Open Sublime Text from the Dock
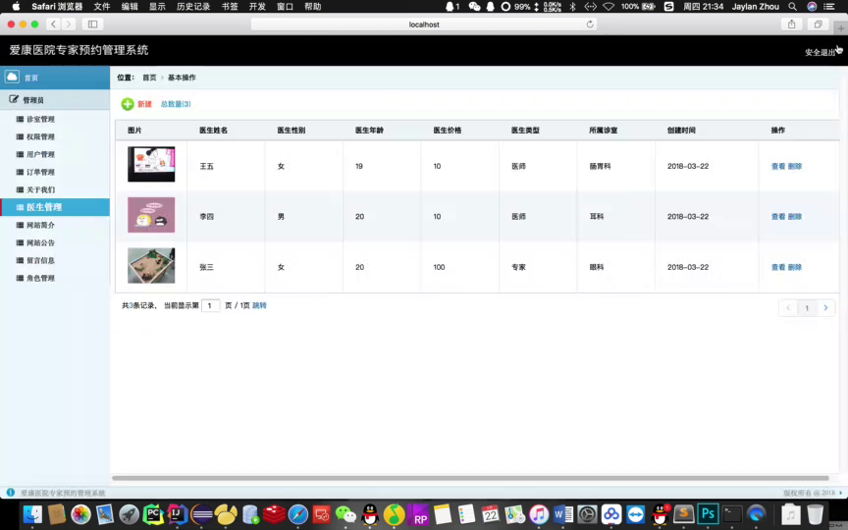 (683, 514)
